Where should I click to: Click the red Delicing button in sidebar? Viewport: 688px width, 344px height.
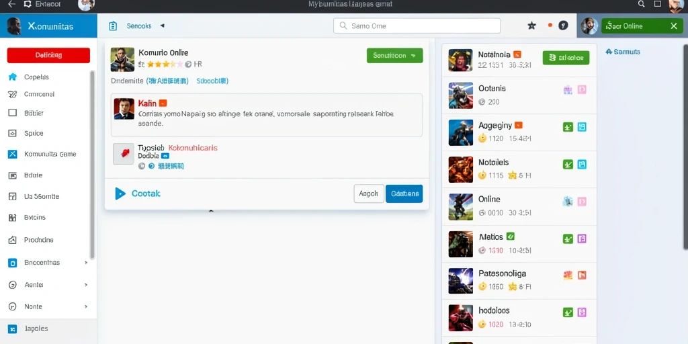click(48, 55)
